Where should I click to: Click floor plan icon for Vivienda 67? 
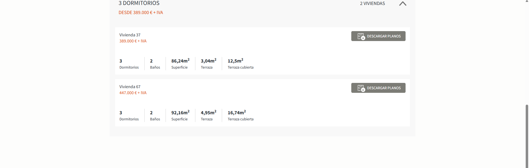pyautogui.click(x=361, y=88)
